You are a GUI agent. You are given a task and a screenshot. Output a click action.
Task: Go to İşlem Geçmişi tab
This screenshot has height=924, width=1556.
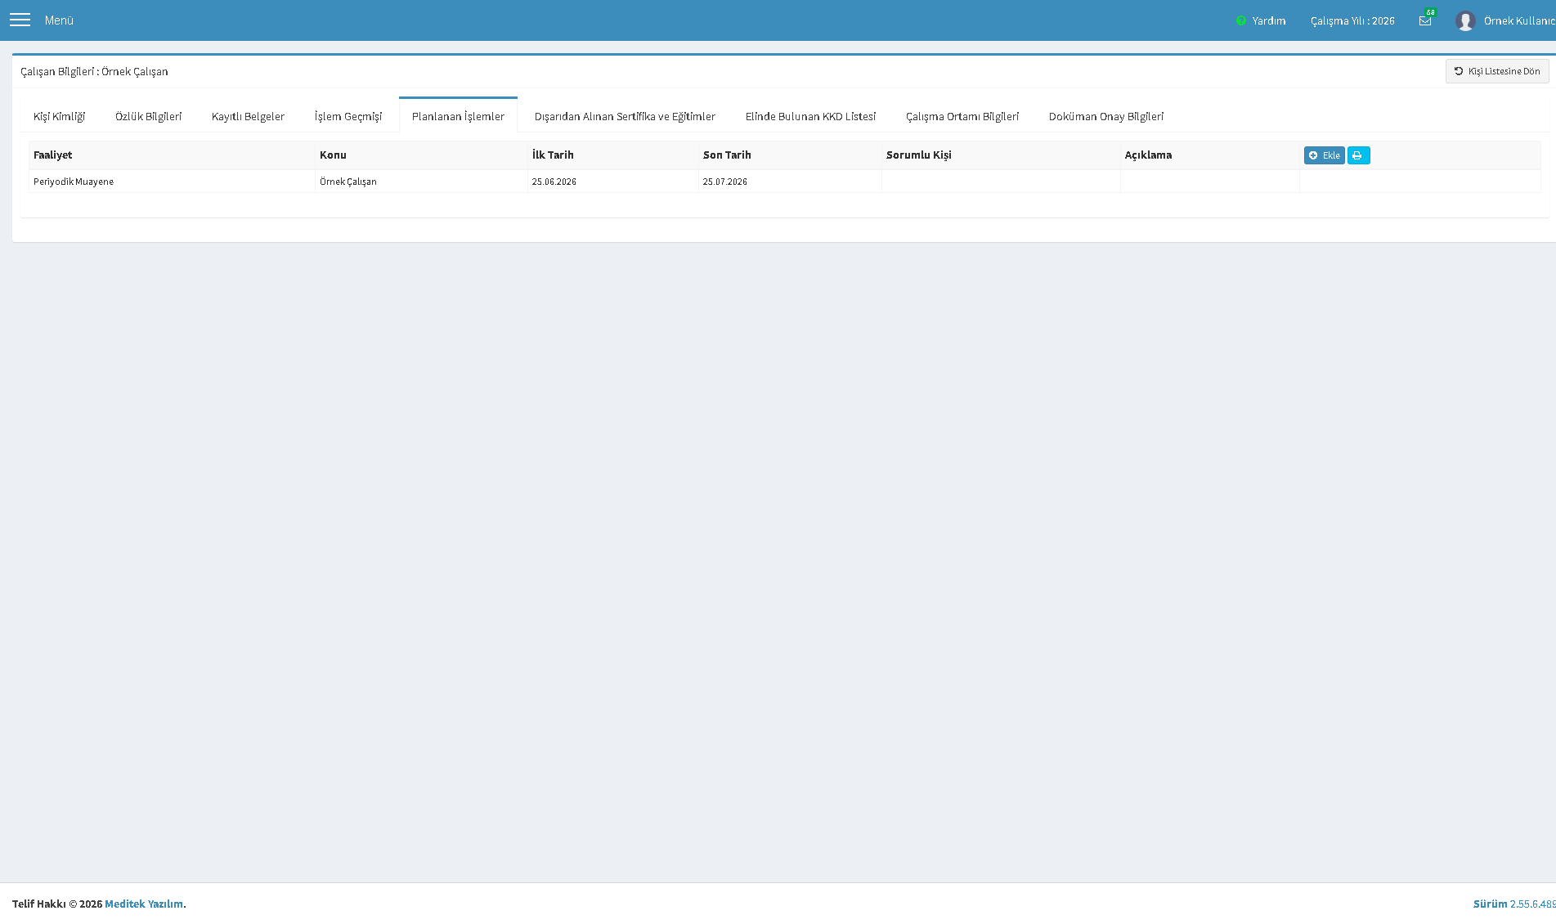pos(348,116)
